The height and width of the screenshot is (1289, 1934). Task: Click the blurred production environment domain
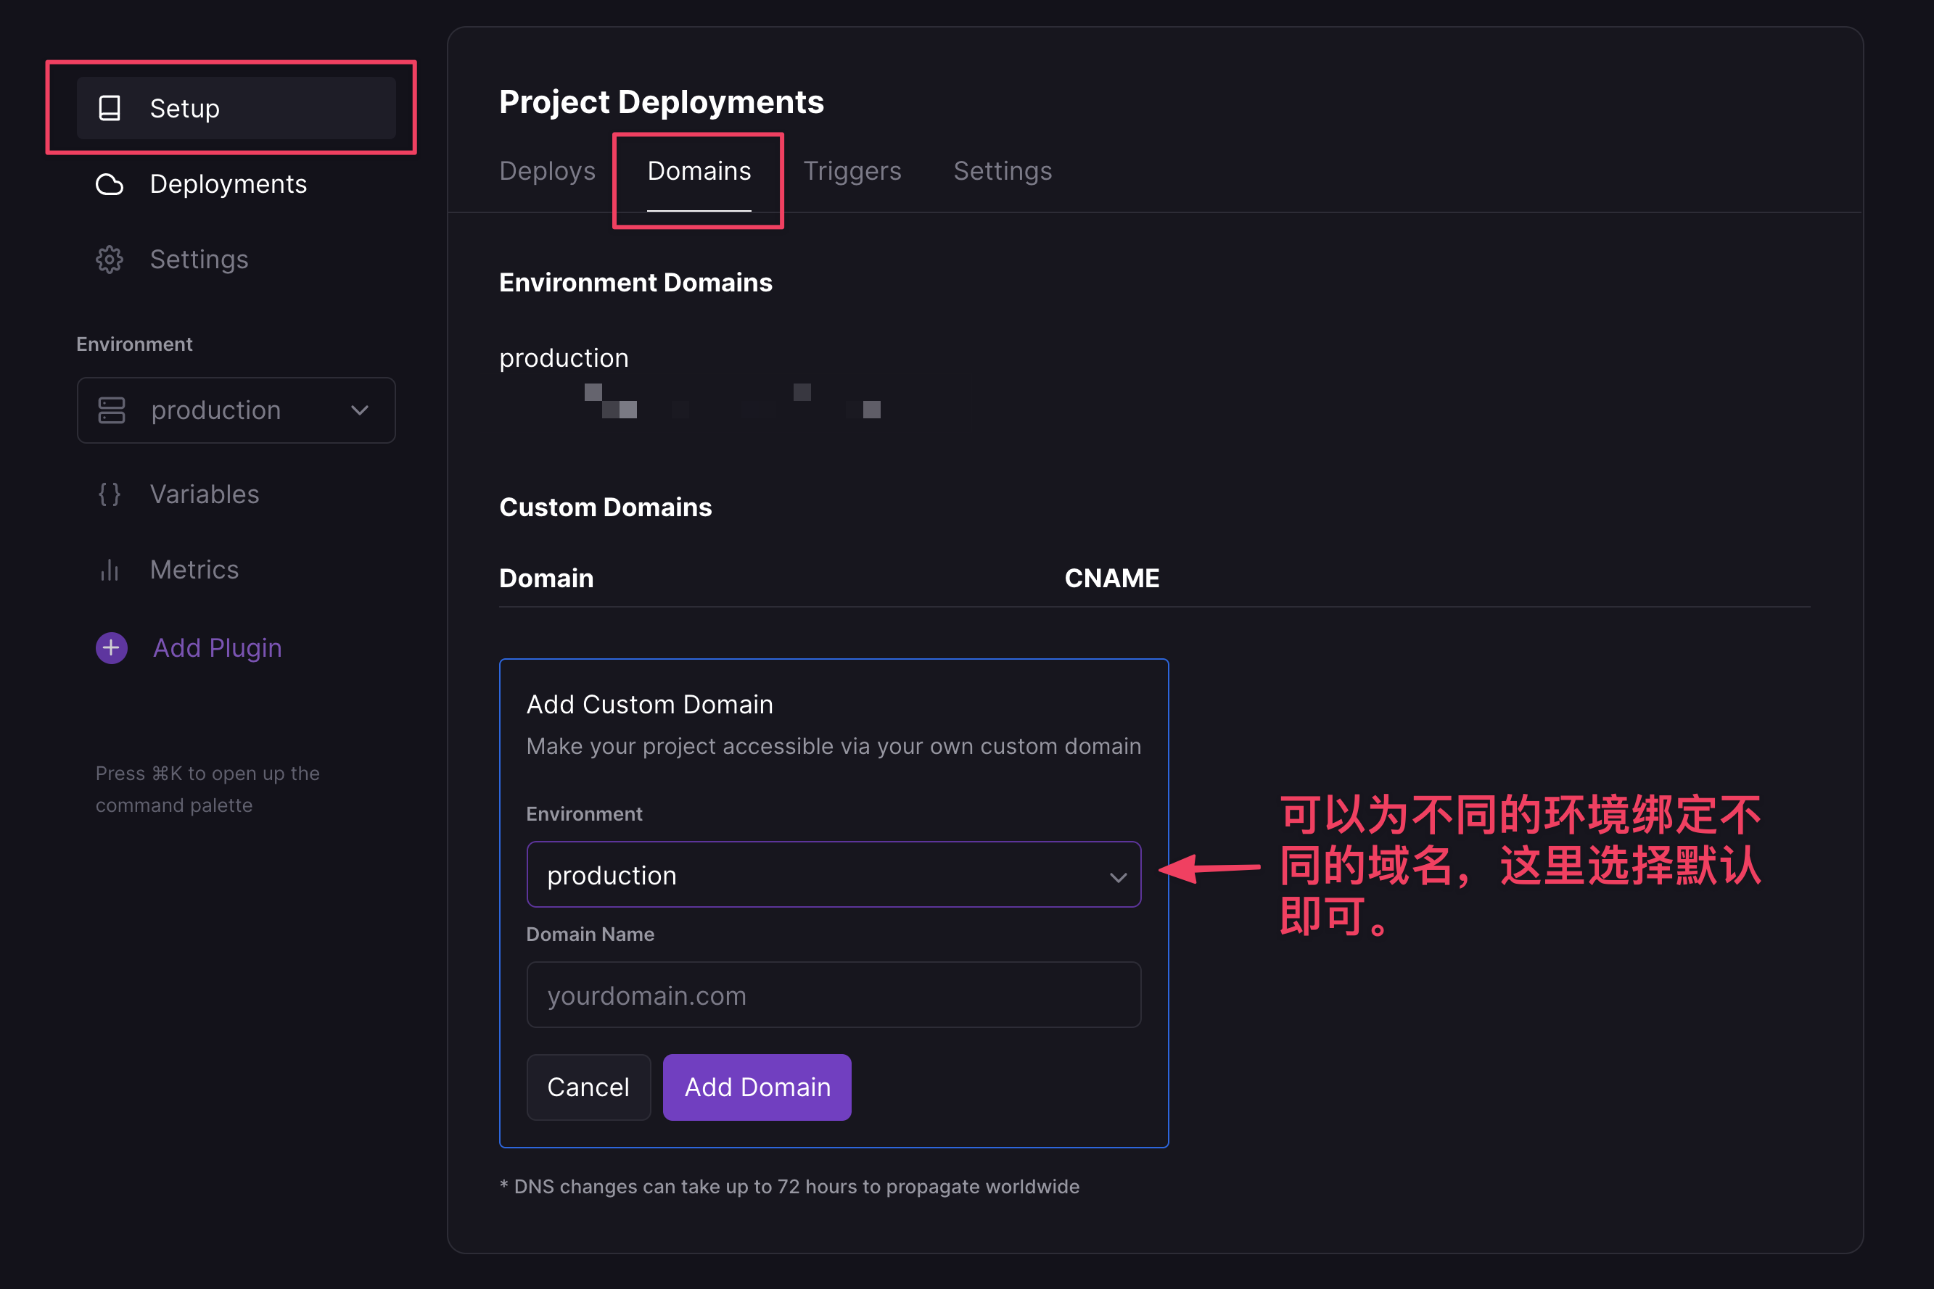coord(732,401)
